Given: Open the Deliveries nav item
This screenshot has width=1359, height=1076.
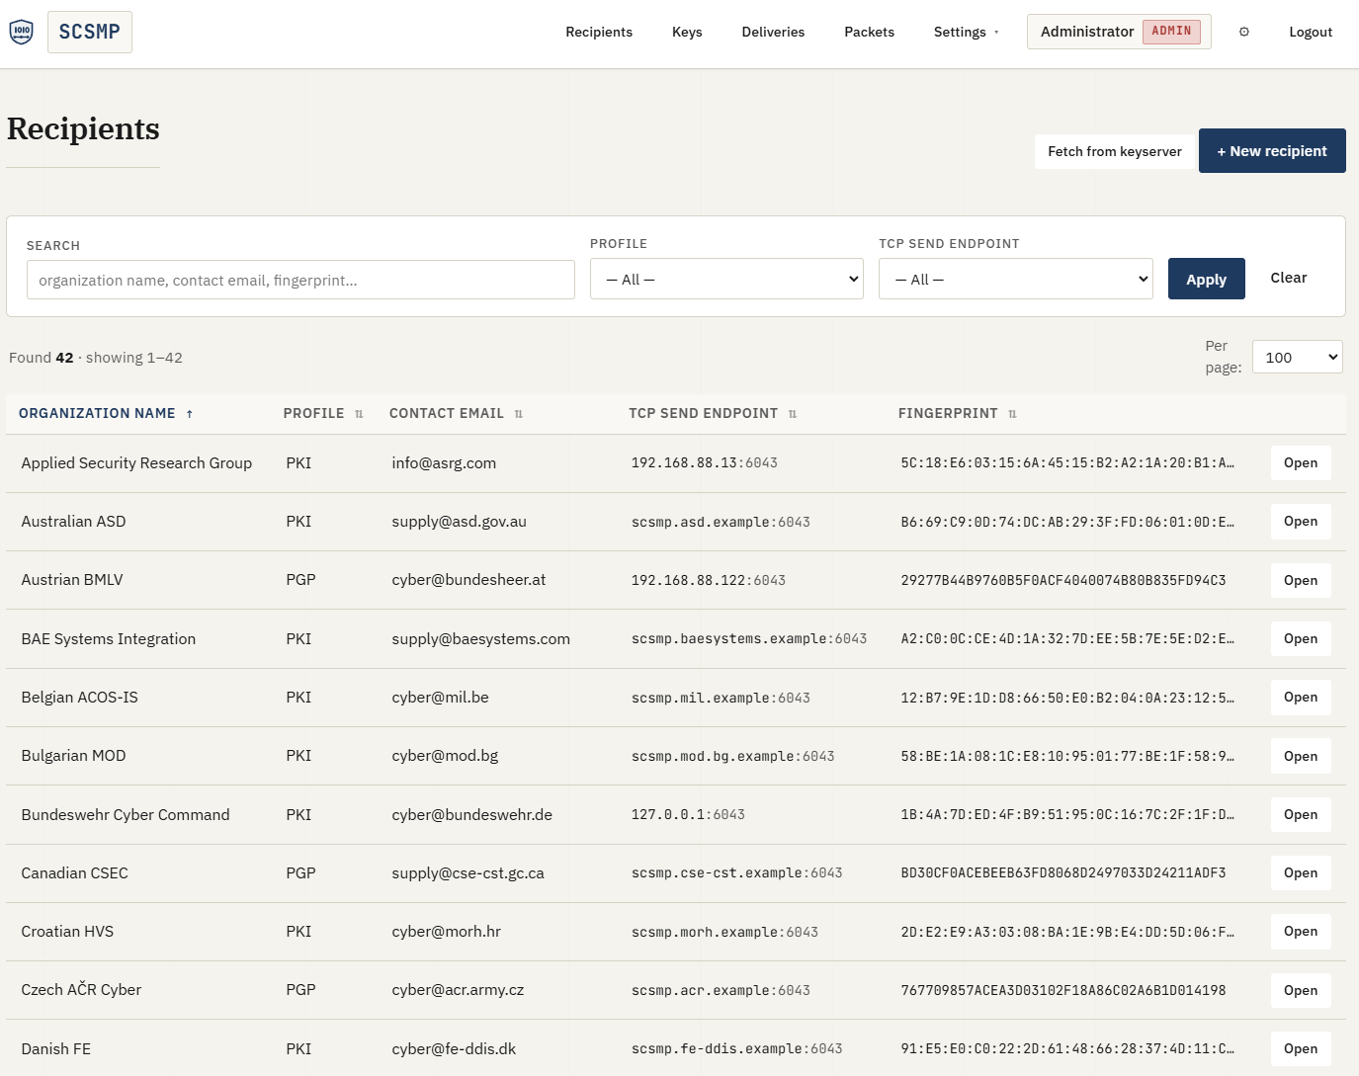Looking at the screenshot, I should coord(773,32).
